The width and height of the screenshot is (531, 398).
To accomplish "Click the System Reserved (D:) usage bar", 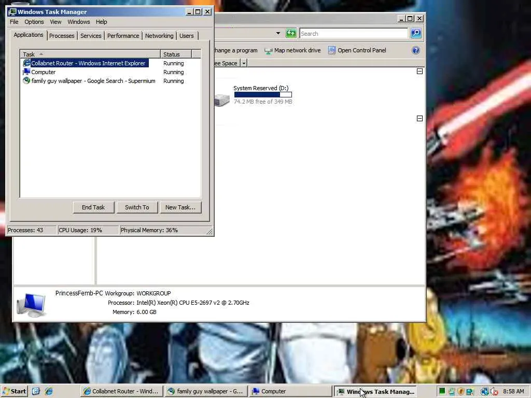I will tap(263, 95).
